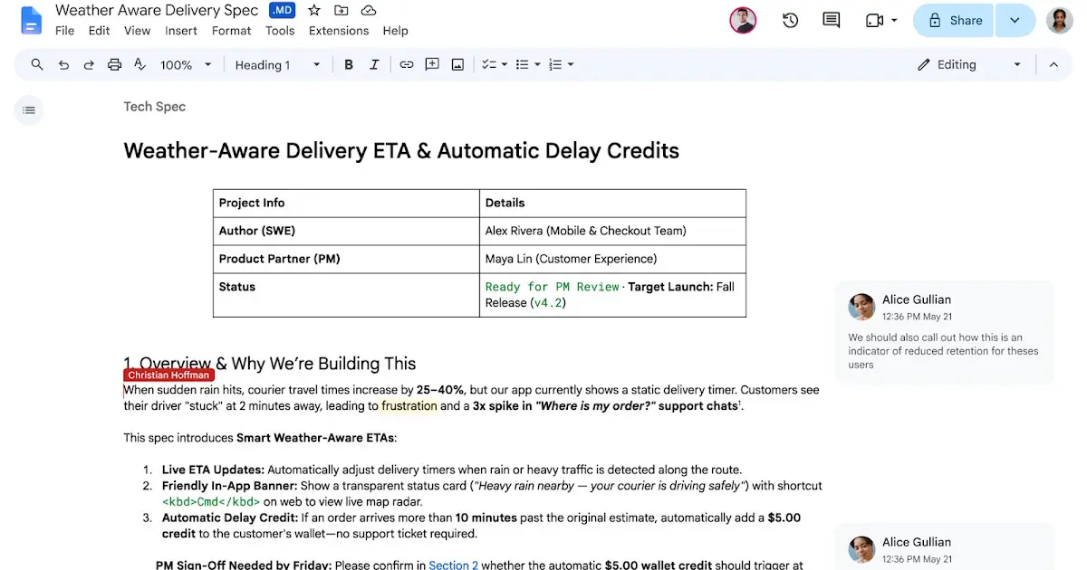Image resolution: width=1087 pixels, height=570 pixels.
Task: Check cloud save status icon
Action: [x=368, y=10]
